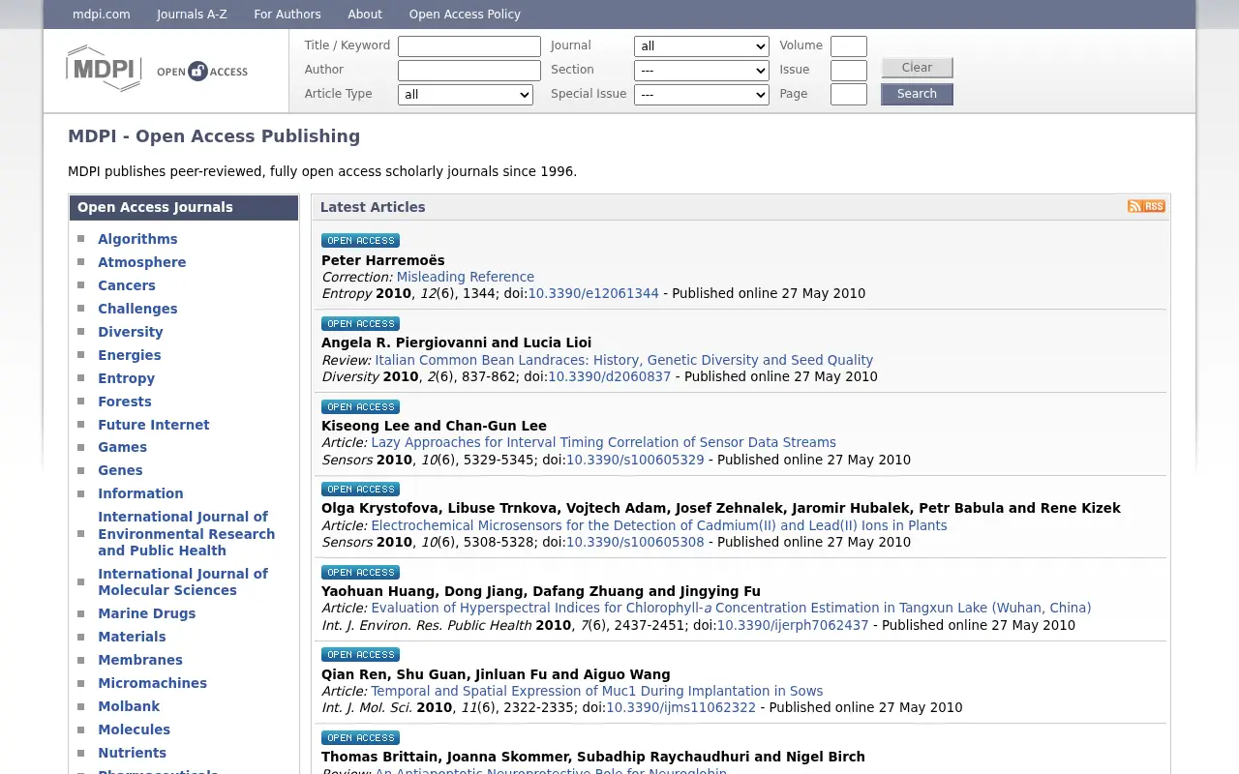Click Open Access badge above Peter Harremoës

click(360, 240)
